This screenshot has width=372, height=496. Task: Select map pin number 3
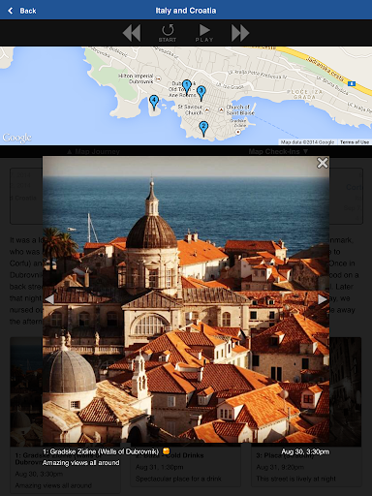click(x=201, y=93)
